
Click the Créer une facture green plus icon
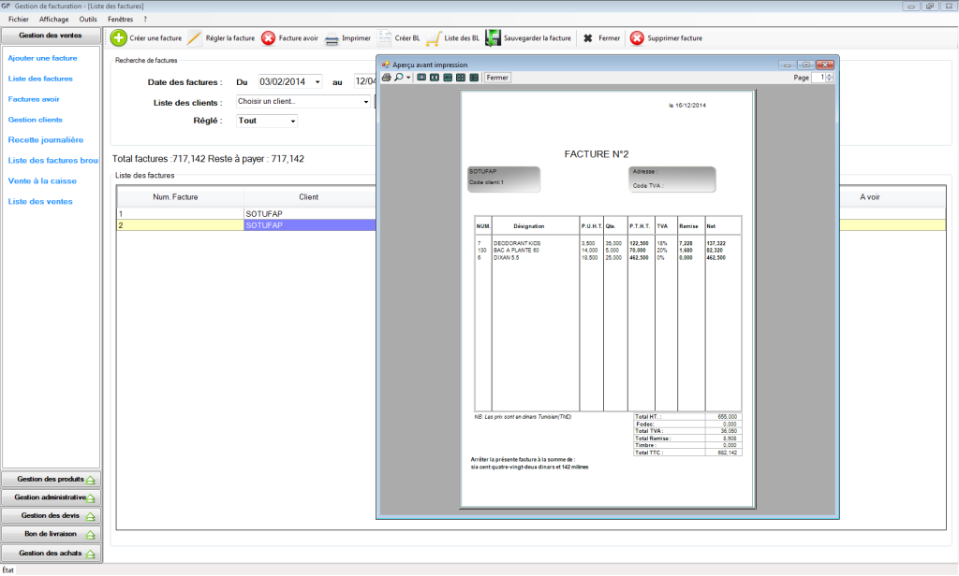[119, 38]
